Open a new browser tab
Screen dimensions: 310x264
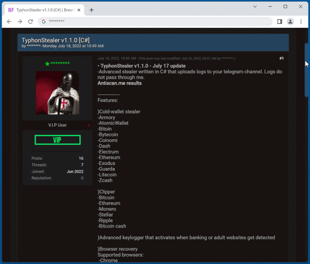point(91,10)
